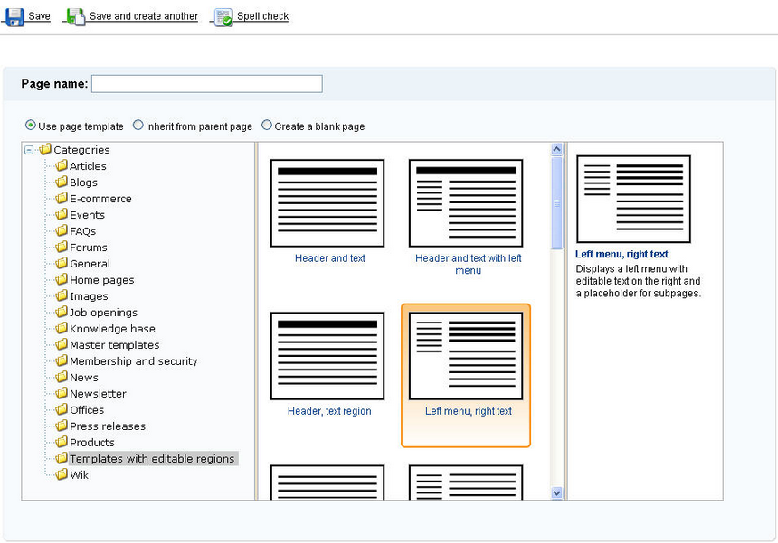This screenshot has height=543, width=778.
Task: Open the Knowledge base category
Action: (112, 329)
